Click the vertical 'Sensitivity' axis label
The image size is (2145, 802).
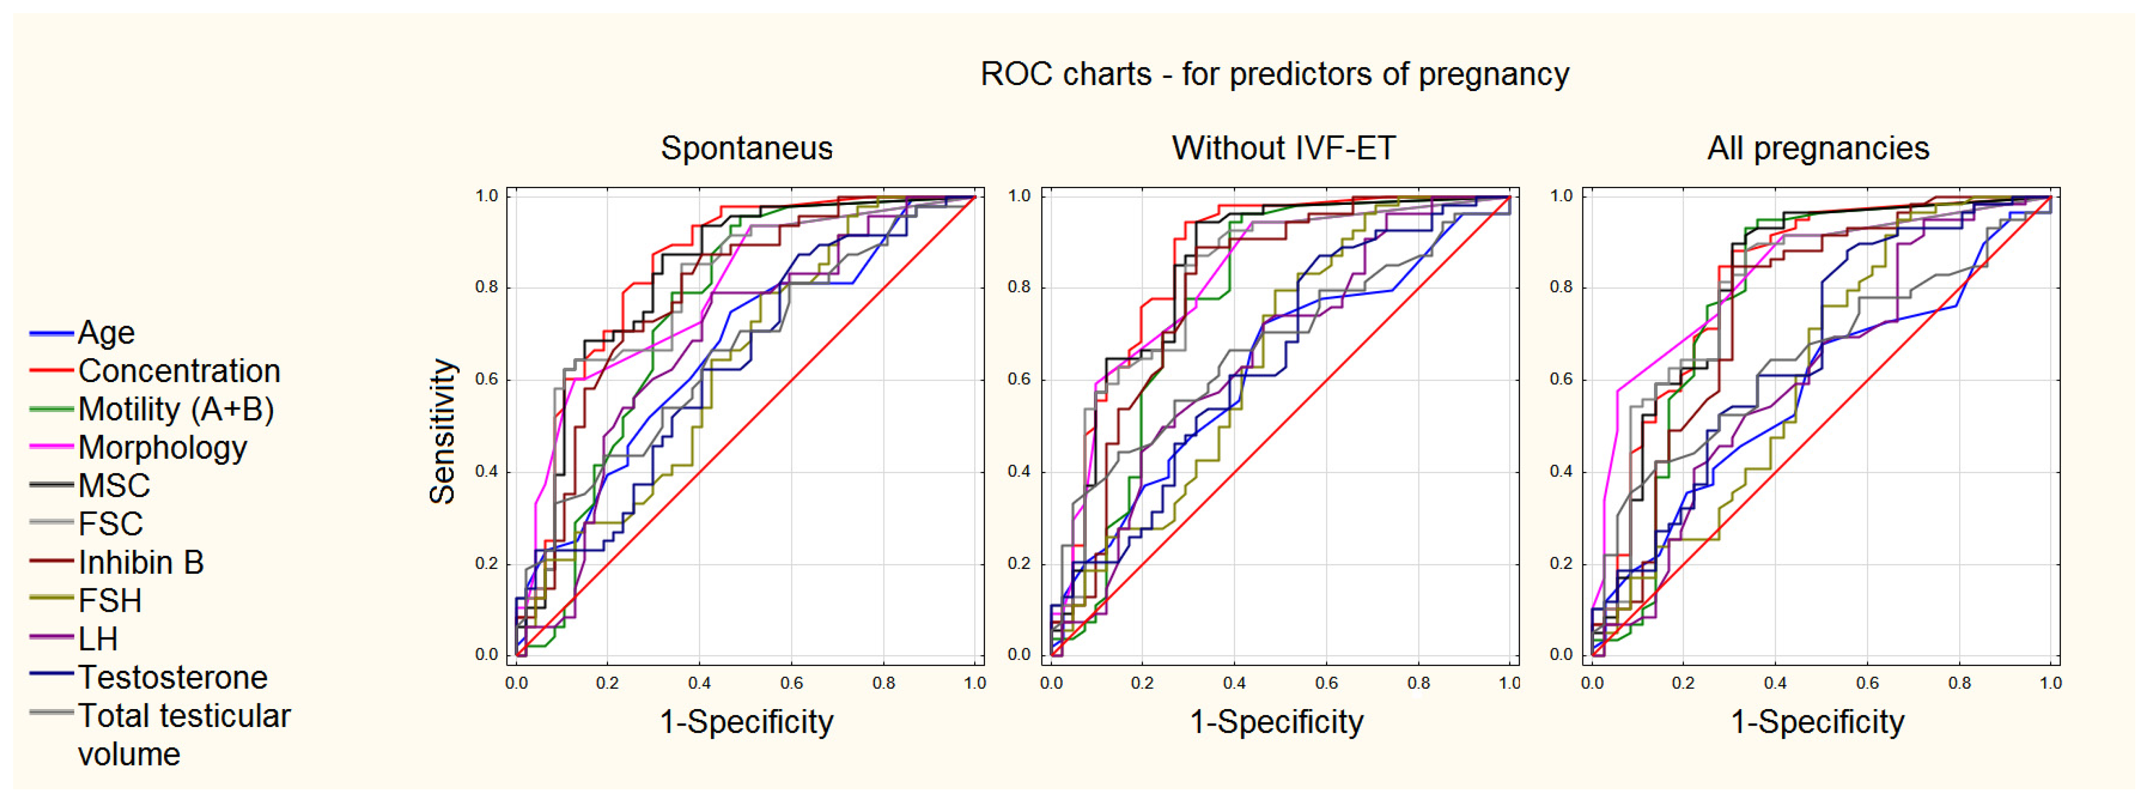(442, 431)
